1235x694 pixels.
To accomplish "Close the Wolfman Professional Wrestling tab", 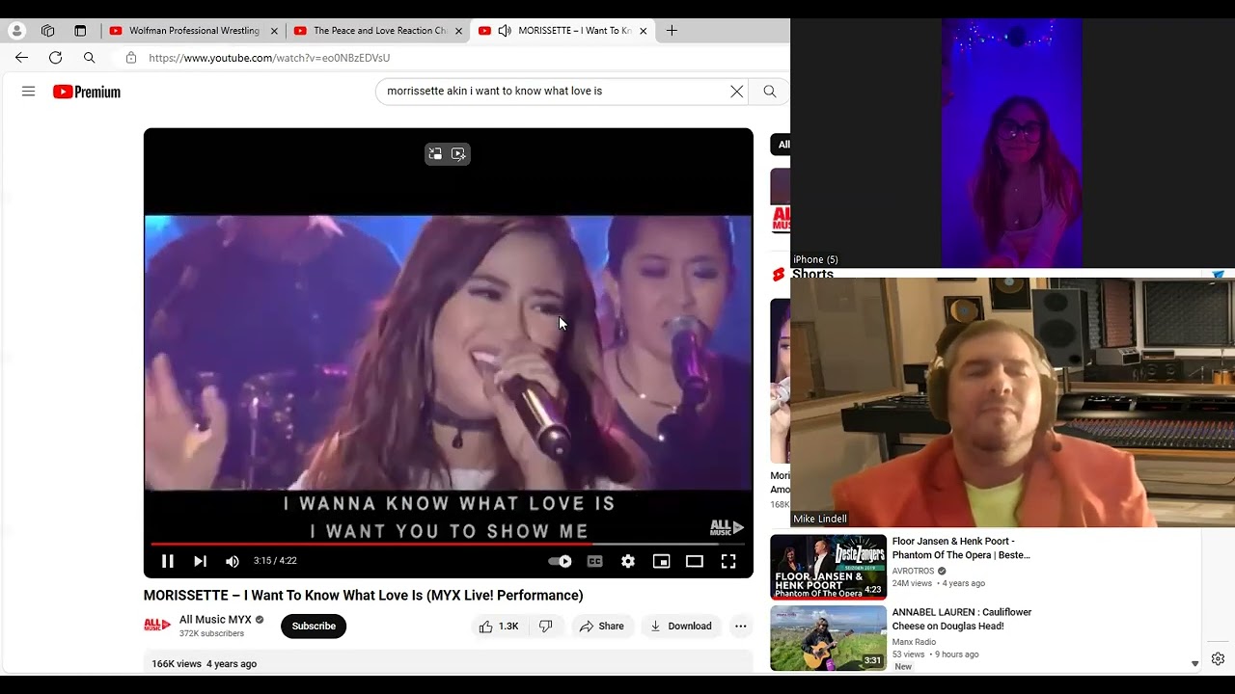I will [x=274, y=31].
